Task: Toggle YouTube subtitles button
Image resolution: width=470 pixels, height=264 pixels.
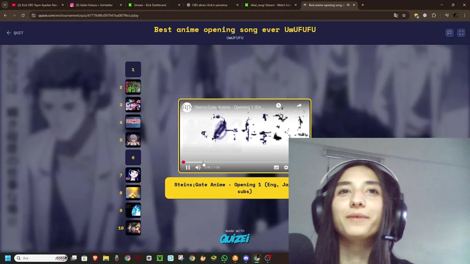Action: (x=276, y=167)
